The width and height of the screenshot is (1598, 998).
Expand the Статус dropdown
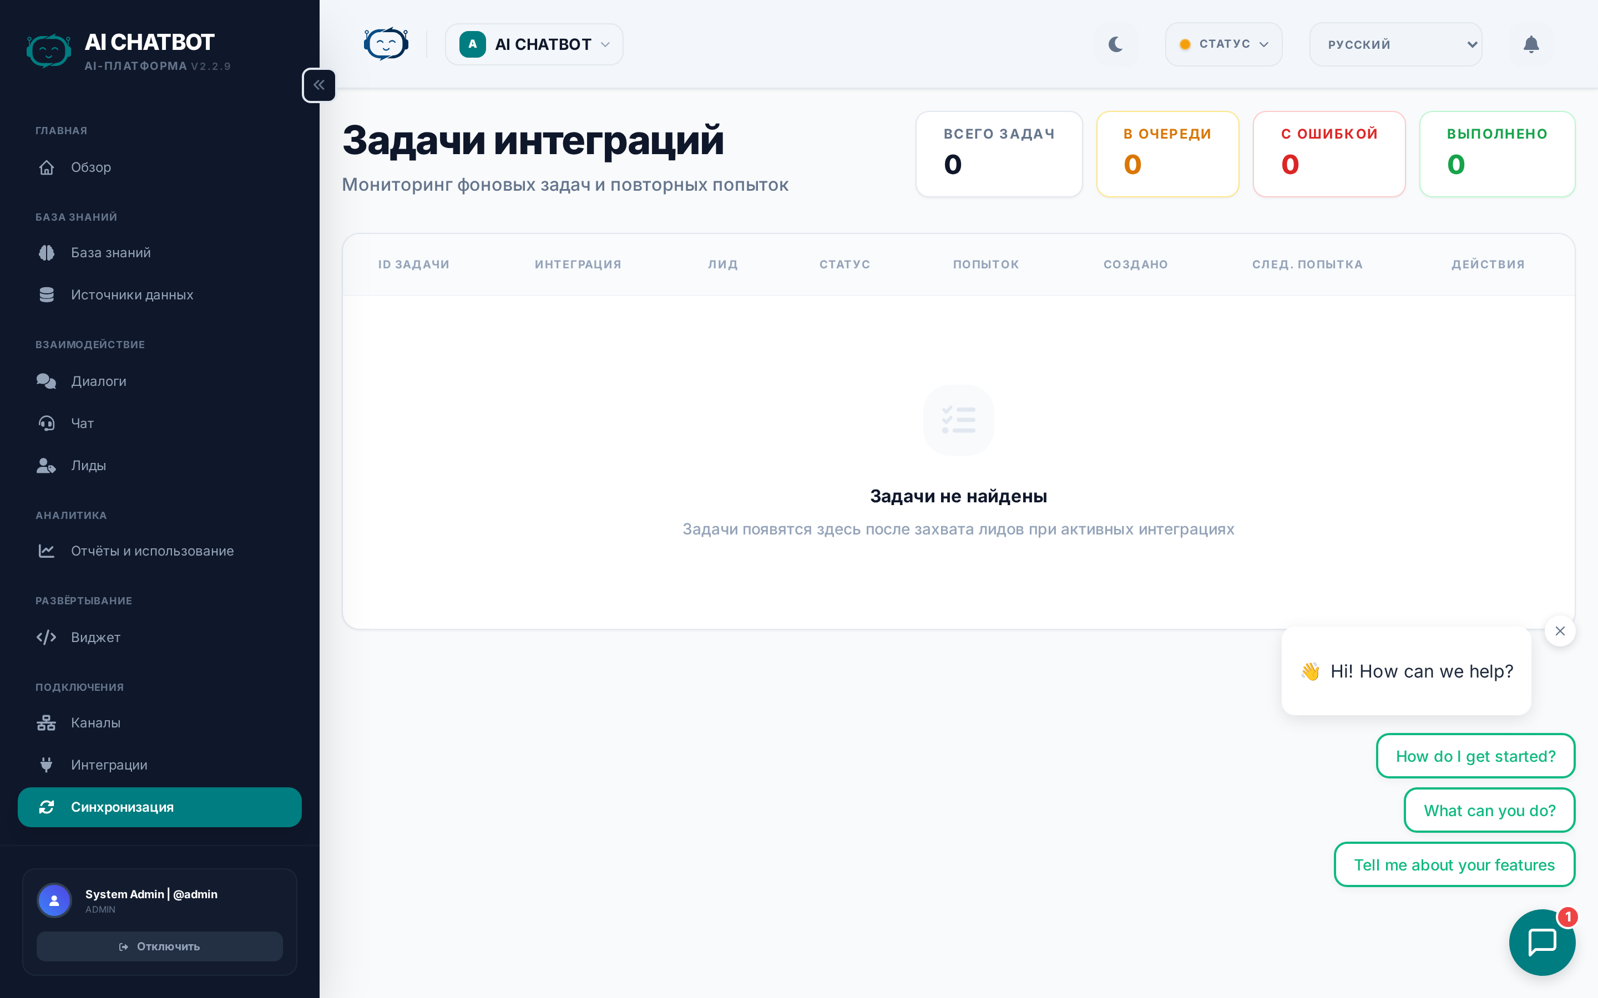click(1223, 44)
